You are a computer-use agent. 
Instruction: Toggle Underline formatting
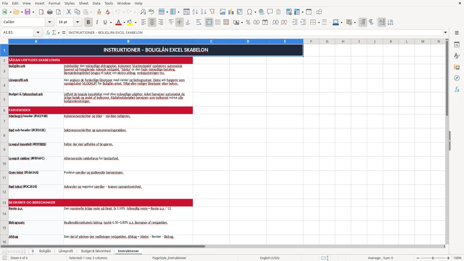point(105,22)
